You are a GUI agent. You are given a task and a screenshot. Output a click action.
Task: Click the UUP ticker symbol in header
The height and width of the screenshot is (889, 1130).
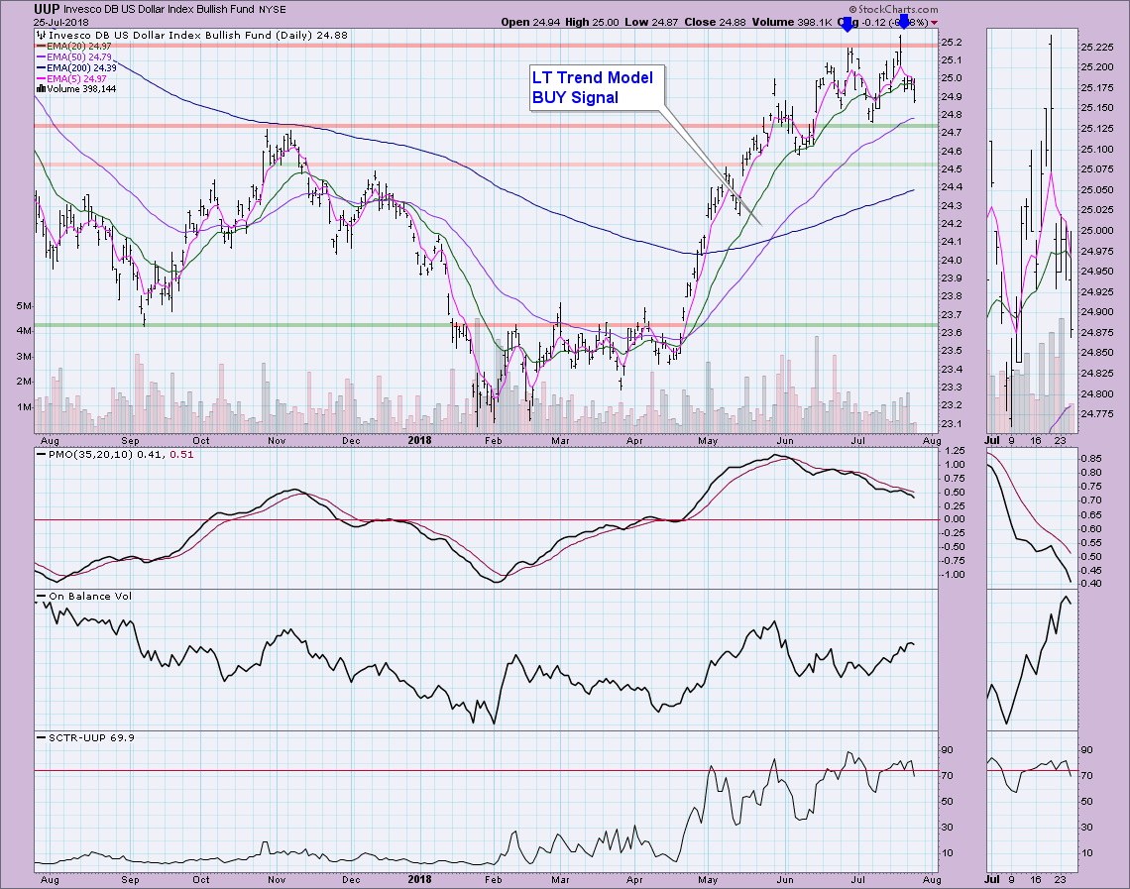(x=18, y=9)
